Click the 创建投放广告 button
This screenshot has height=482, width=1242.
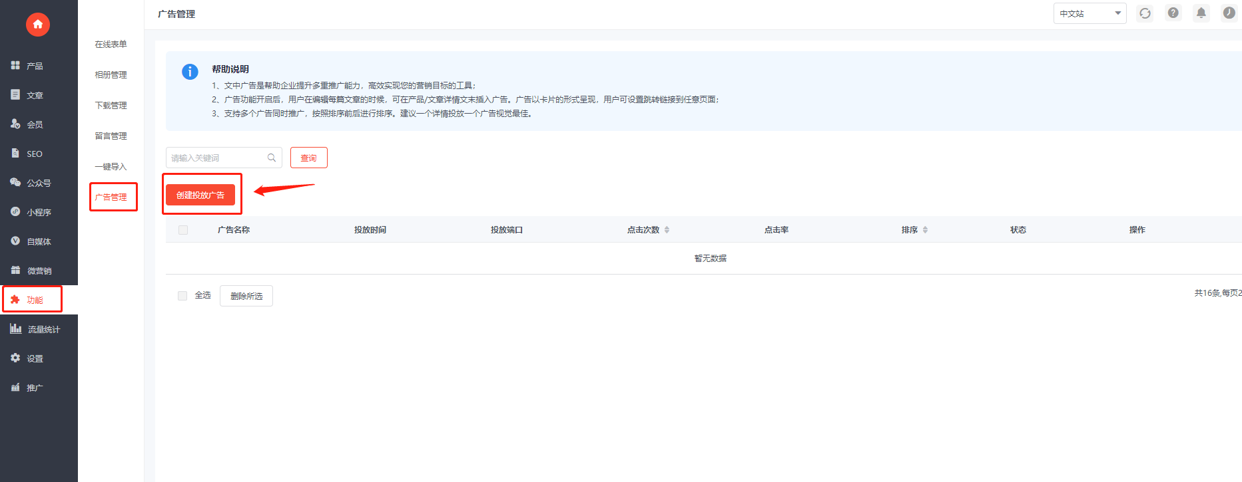(x=200, y=195)
